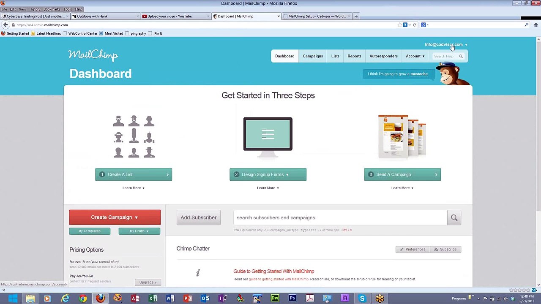Click the Send A Campaign button
541x304 pixels.
[402, 174]
